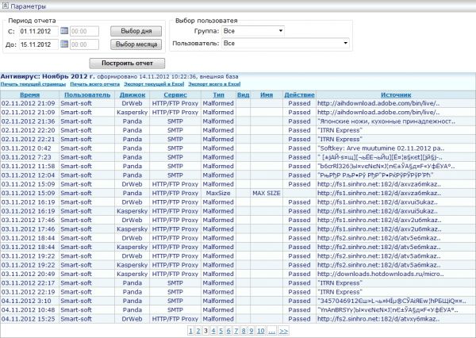Collapse the Параметры panel expander icon
The height and width of the screenshot is (338, 476).
coord(6,6)
